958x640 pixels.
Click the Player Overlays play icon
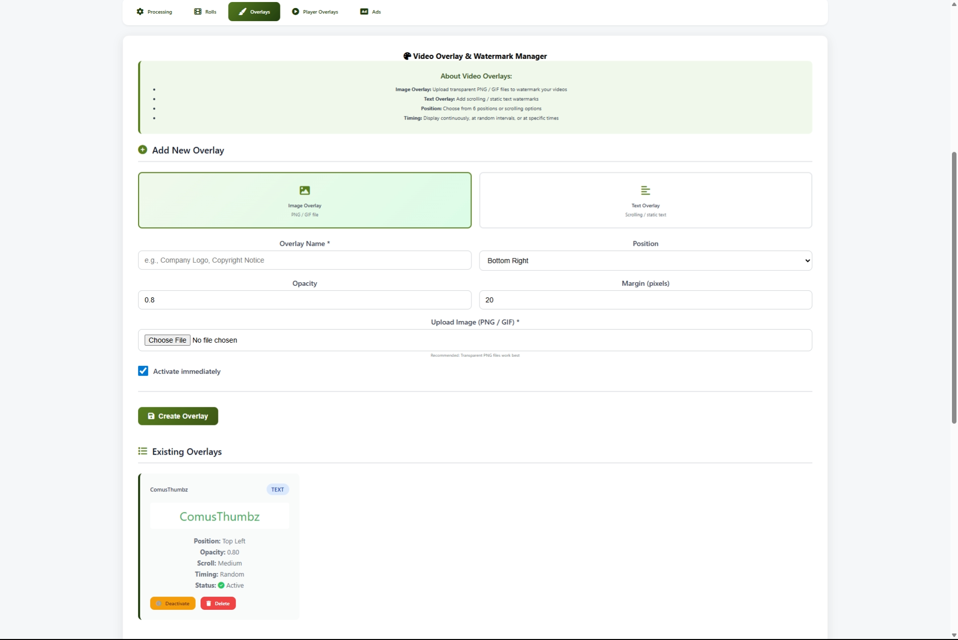(x=295, y=12)
